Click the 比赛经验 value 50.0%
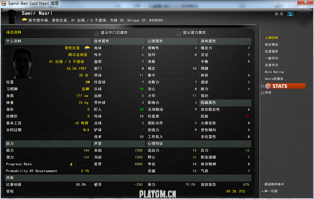This screenshot has height=199, width=314. click(x=81, y=185)
